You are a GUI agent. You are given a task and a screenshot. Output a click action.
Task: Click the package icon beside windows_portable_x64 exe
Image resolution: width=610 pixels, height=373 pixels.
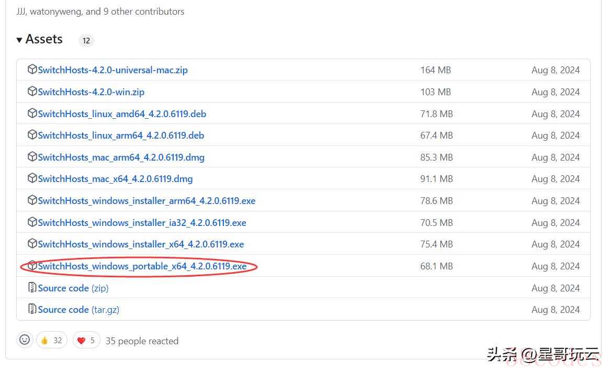click(32, 265)
